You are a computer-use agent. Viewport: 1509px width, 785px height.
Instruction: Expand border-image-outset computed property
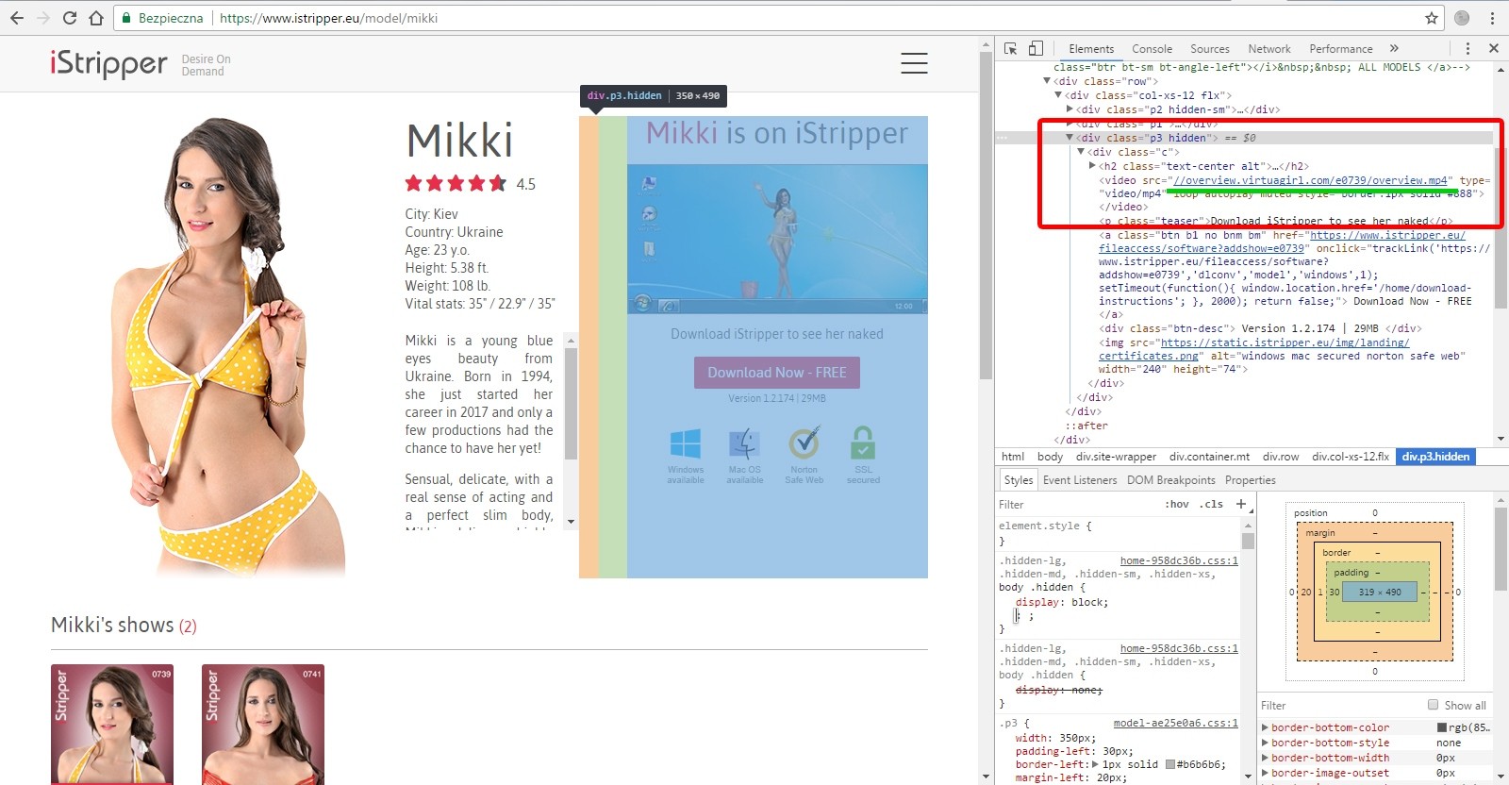click(x=1266, y=773)
